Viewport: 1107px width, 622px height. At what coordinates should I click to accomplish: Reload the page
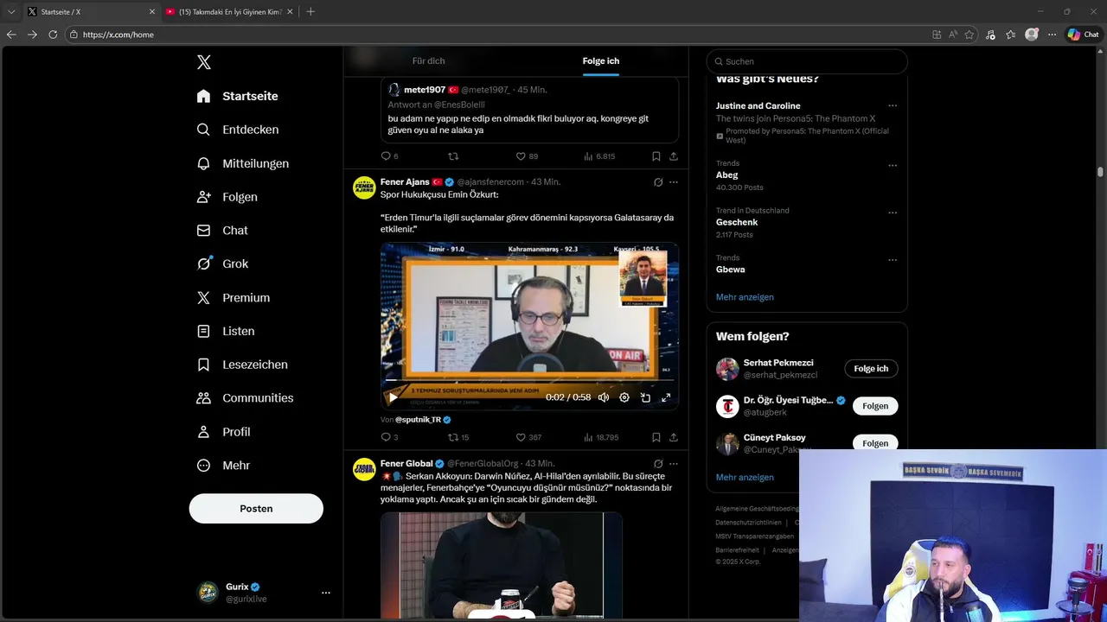(x=53, y=35)
